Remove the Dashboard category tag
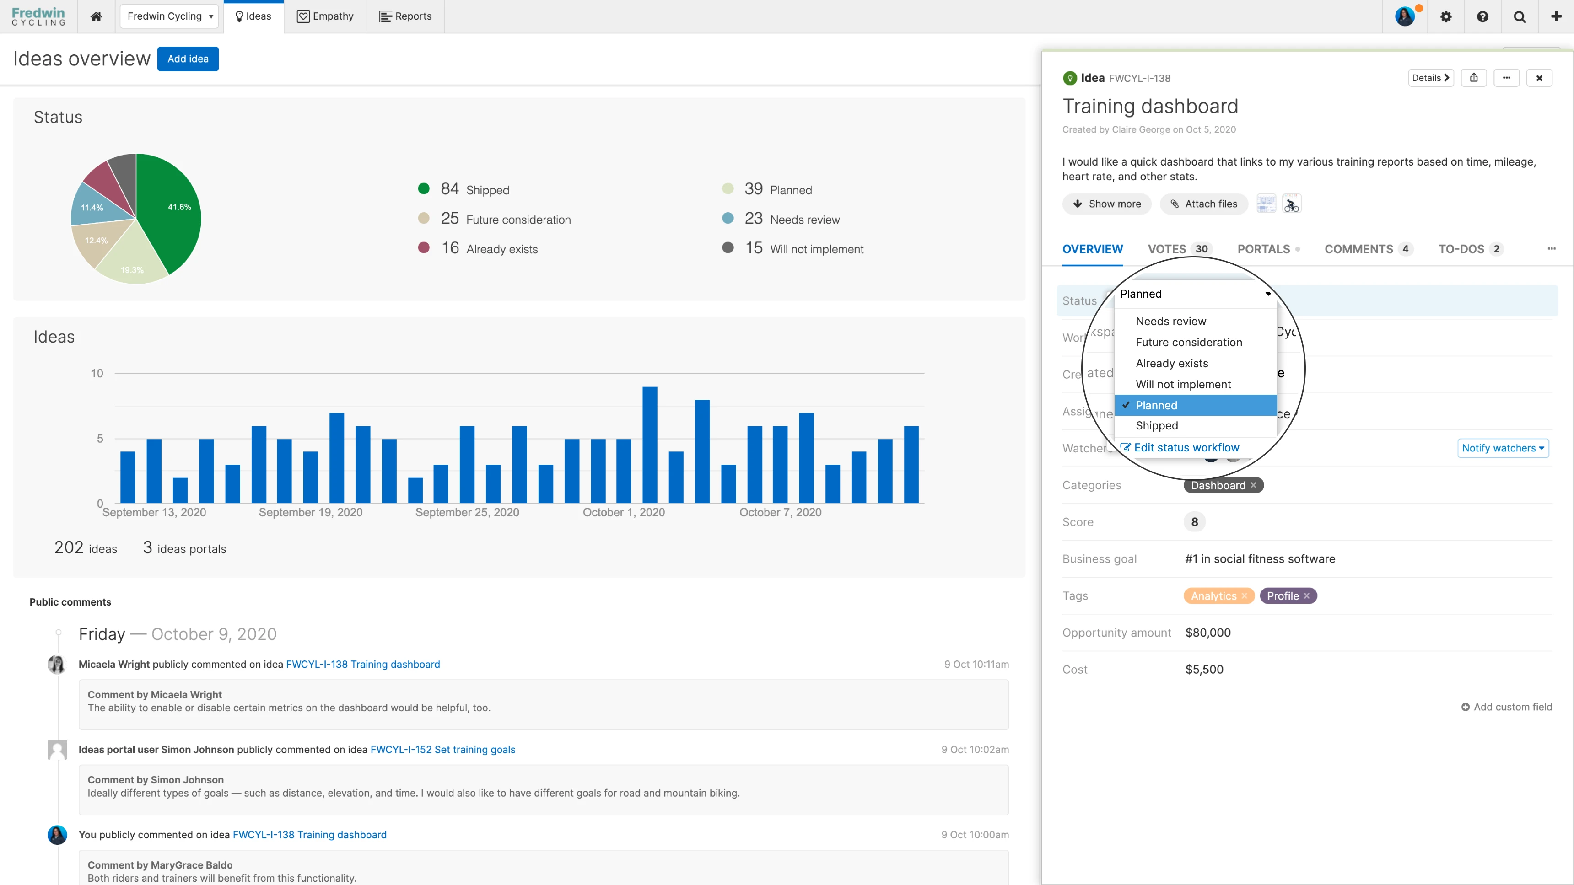Image resolution: width=1574 pixels, height=885 pixels. (x=1253, y=485)
